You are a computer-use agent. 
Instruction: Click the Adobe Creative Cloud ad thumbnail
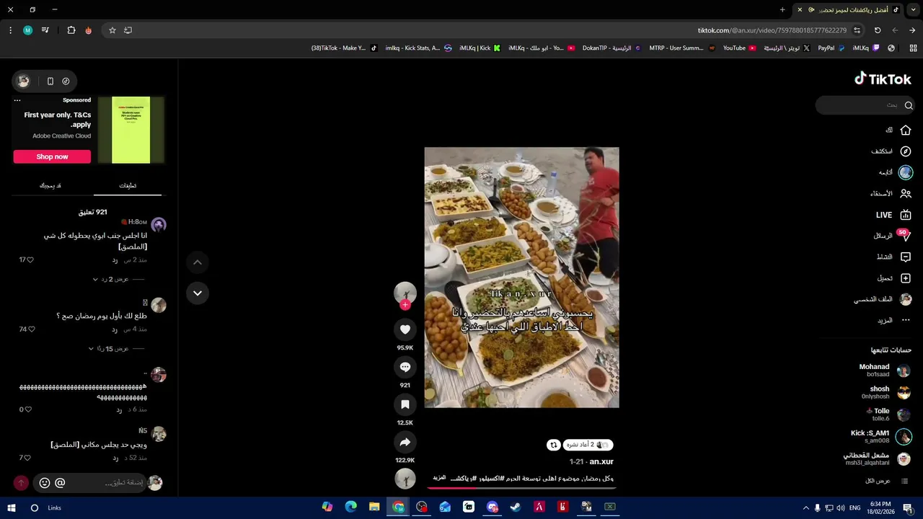point(131,130)
